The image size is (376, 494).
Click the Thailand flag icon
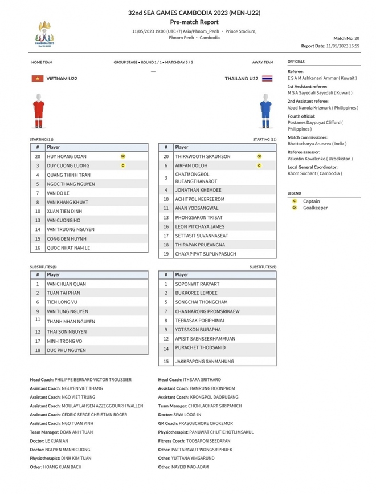[x=267, y=79]
